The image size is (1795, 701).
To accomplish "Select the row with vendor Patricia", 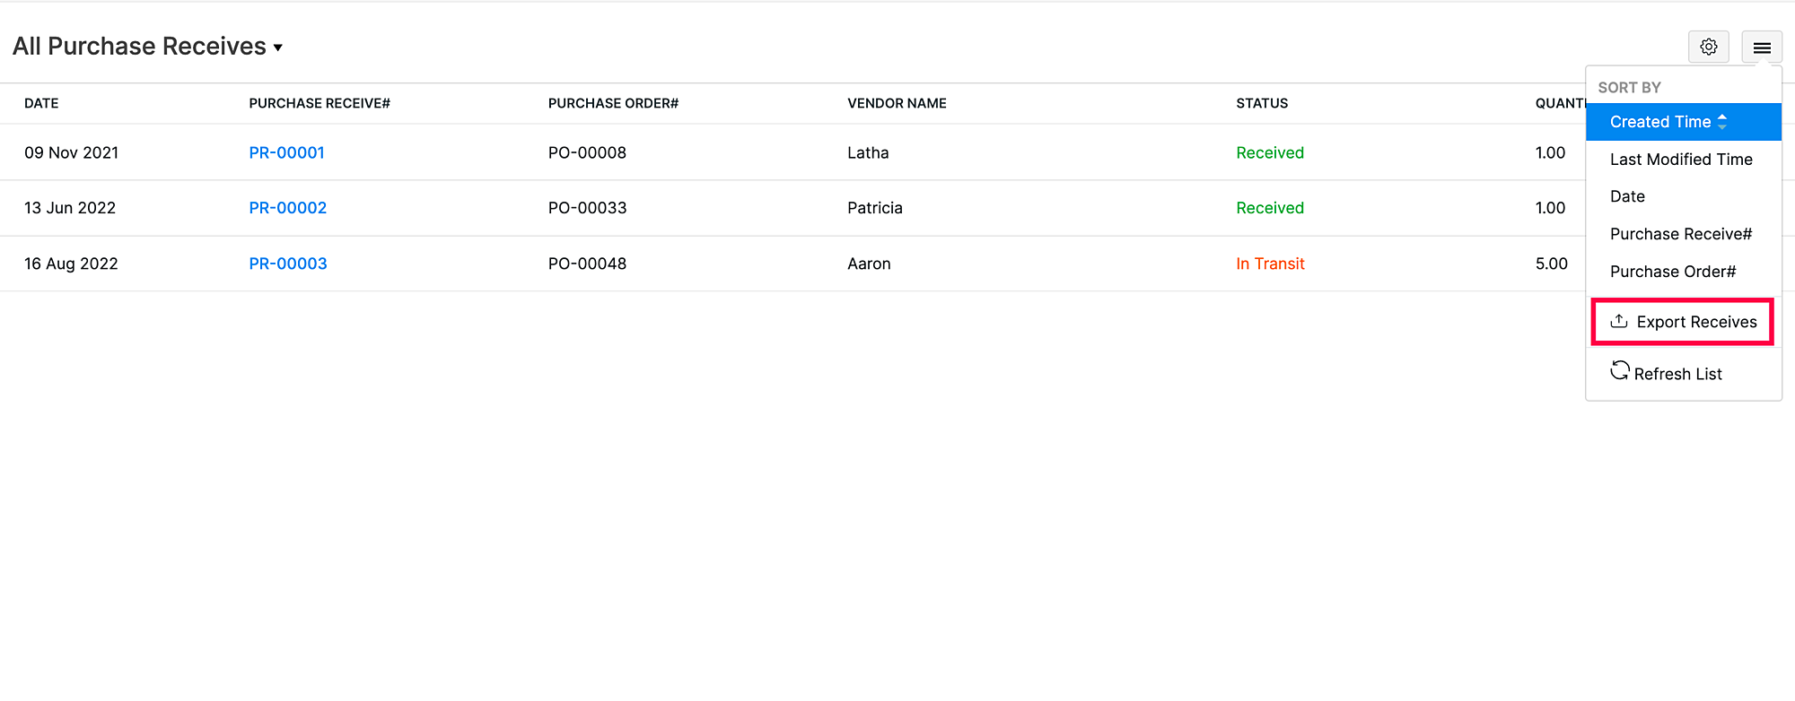I will point(874,208).
